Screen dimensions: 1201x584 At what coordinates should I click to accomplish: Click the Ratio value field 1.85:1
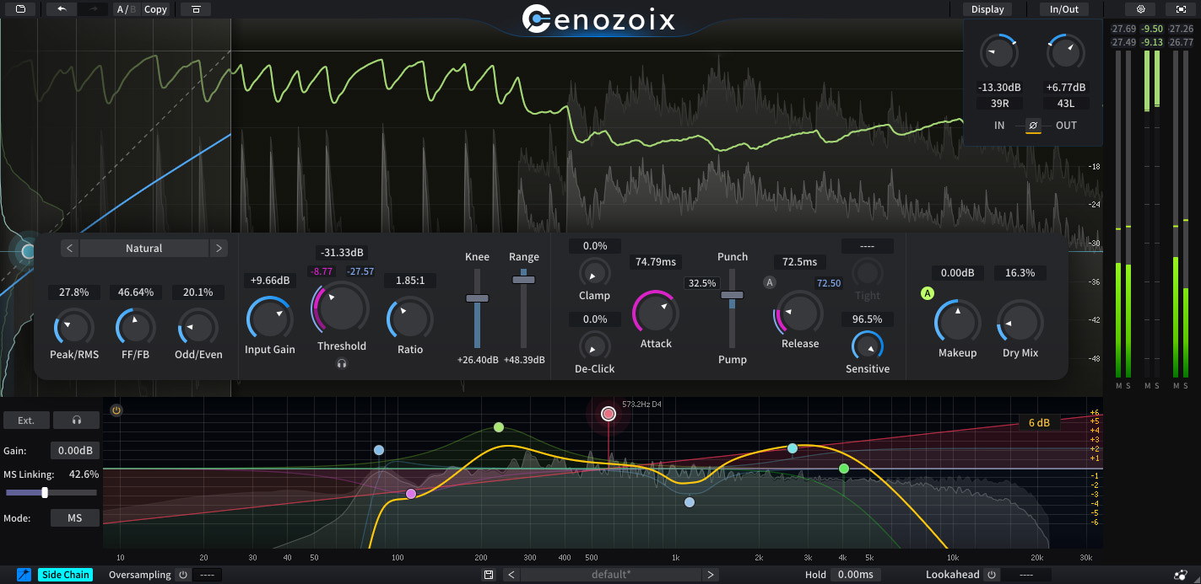410,280
